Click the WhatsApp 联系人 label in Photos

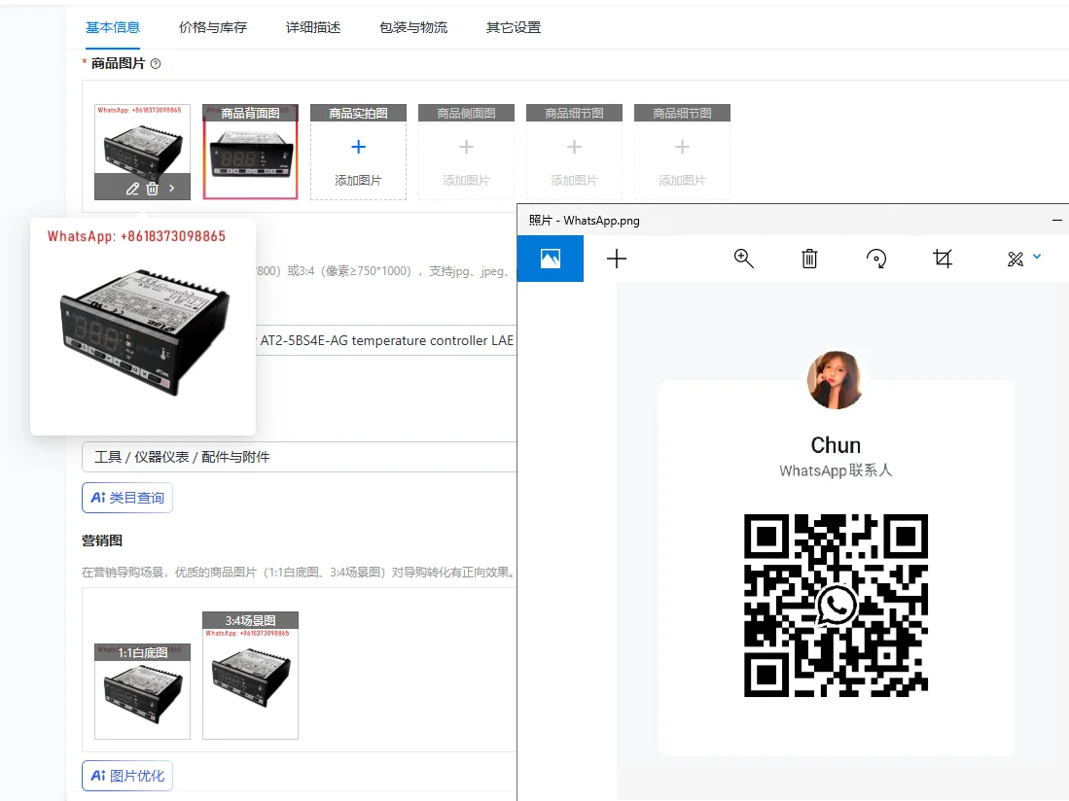point(836,470)
